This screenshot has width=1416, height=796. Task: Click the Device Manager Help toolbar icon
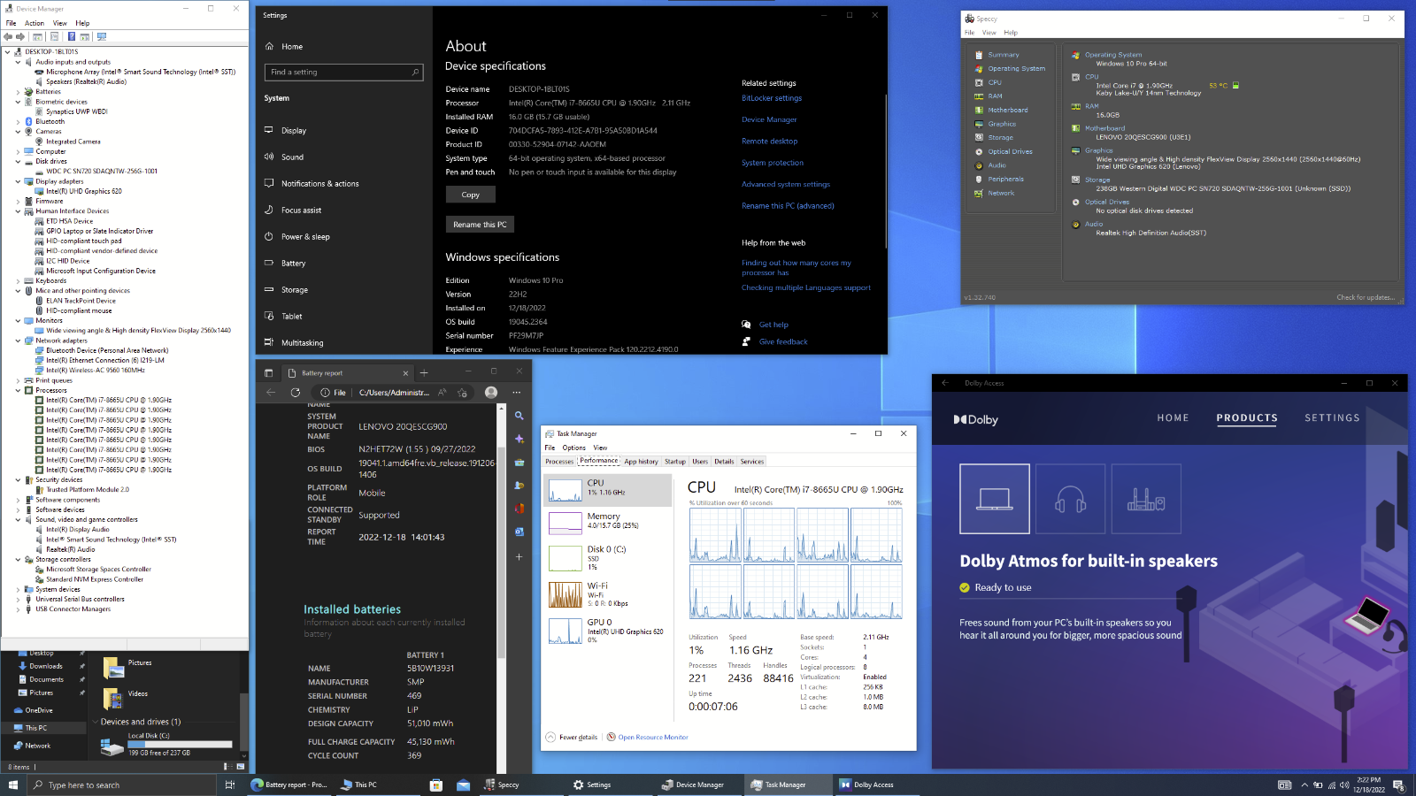coord(71,36)
